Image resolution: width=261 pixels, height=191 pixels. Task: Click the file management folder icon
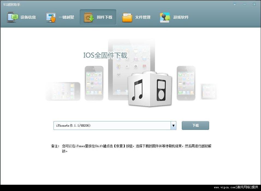[x=127, y=17]
